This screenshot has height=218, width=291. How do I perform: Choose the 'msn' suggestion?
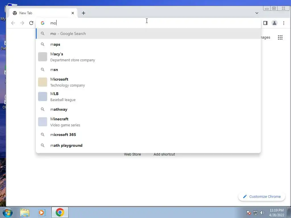[148, 70]
